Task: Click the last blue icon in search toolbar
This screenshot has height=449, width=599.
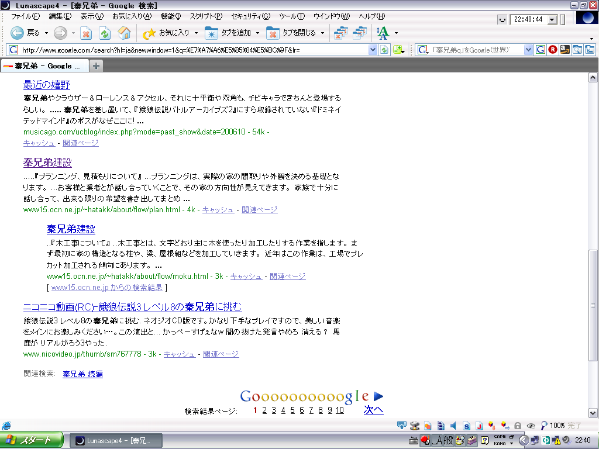Action: click(x=590, y=50)
